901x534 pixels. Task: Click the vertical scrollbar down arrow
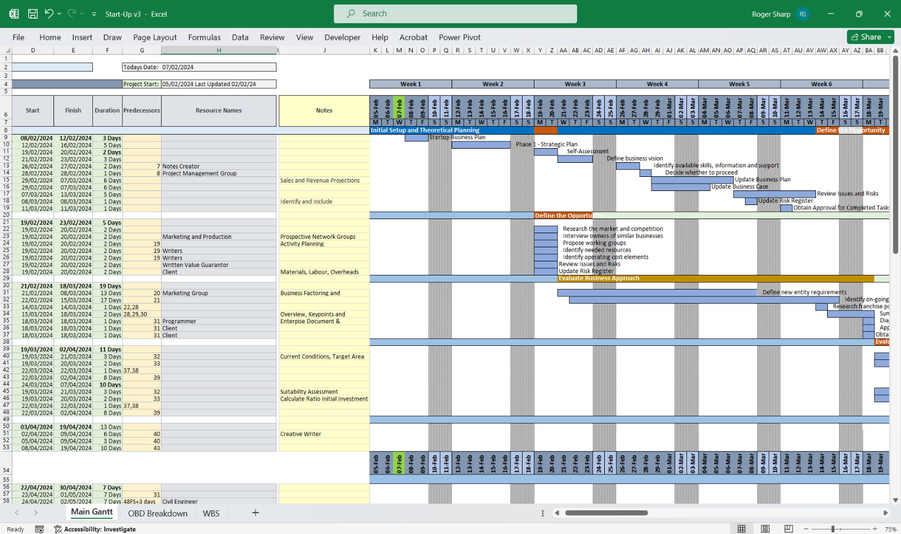click(895, 500)
